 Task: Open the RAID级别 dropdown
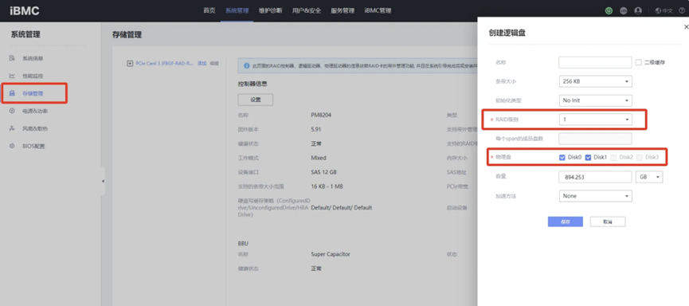tap(595, 120)
